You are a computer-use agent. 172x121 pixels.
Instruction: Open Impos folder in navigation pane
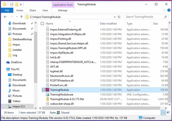click(14, 45)
